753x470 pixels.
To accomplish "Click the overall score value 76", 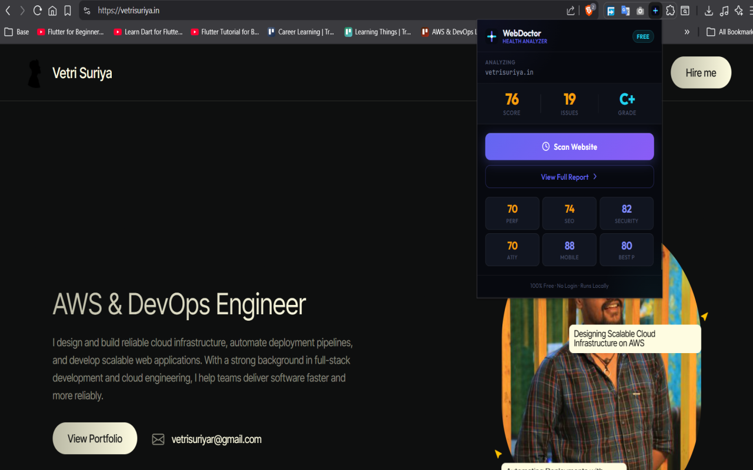I will point(512,99).
